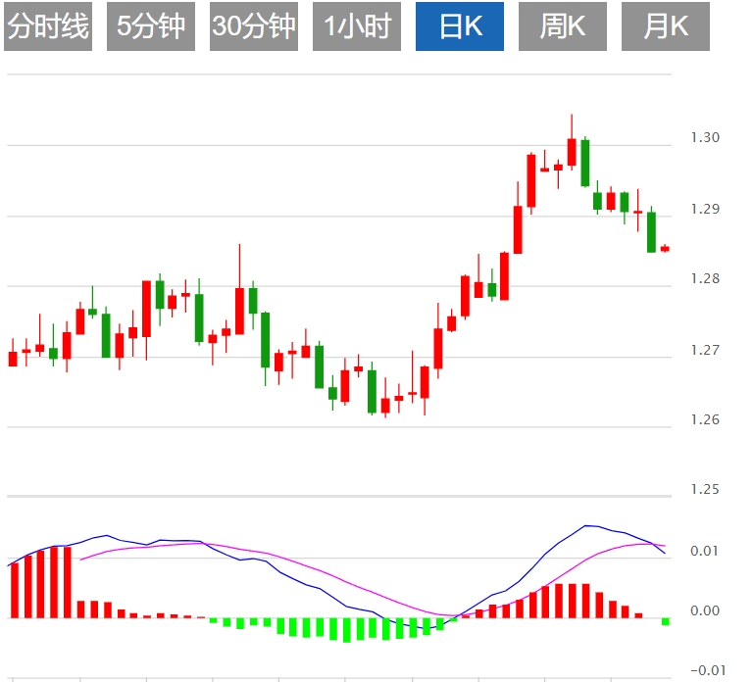Click the 1.28 price axis label
This screenshot has height=682, width=754.
pyautogui.click(x=705, y=278)
